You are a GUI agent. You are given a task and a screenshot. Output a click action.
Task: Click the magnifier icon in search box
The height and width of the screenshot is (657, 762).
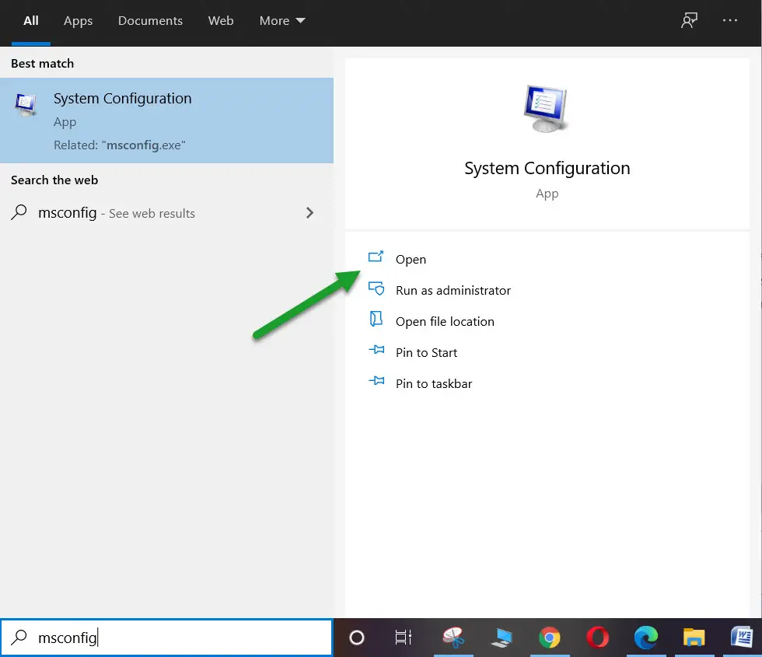tap(19, 637)
